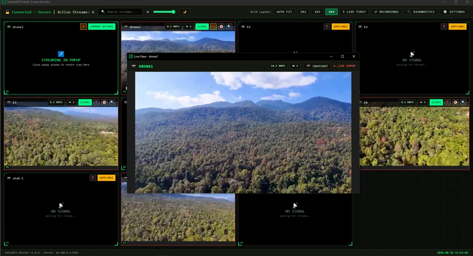
Task: Unpin the drone2 stream tile
Action: point(214,26)
